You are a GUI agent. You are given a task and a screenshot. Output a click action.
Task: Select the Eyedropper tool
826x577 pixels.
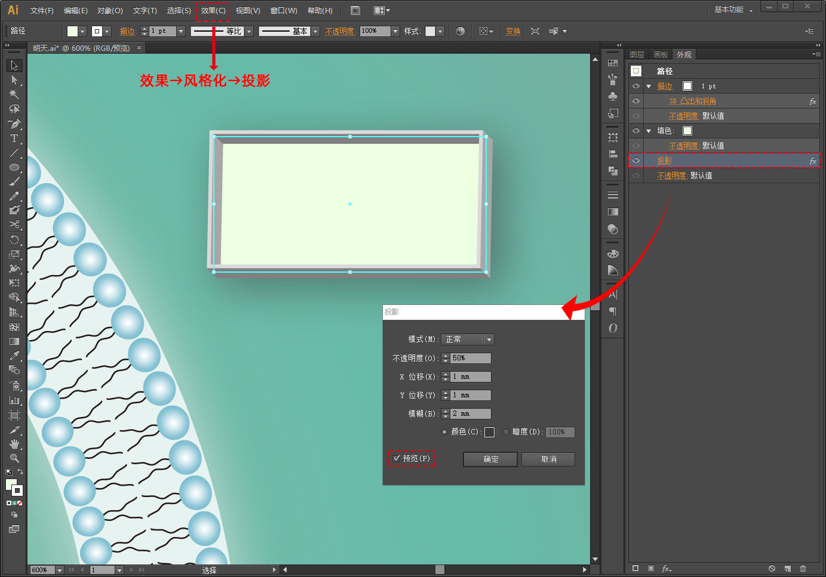(x=14, y=356)
